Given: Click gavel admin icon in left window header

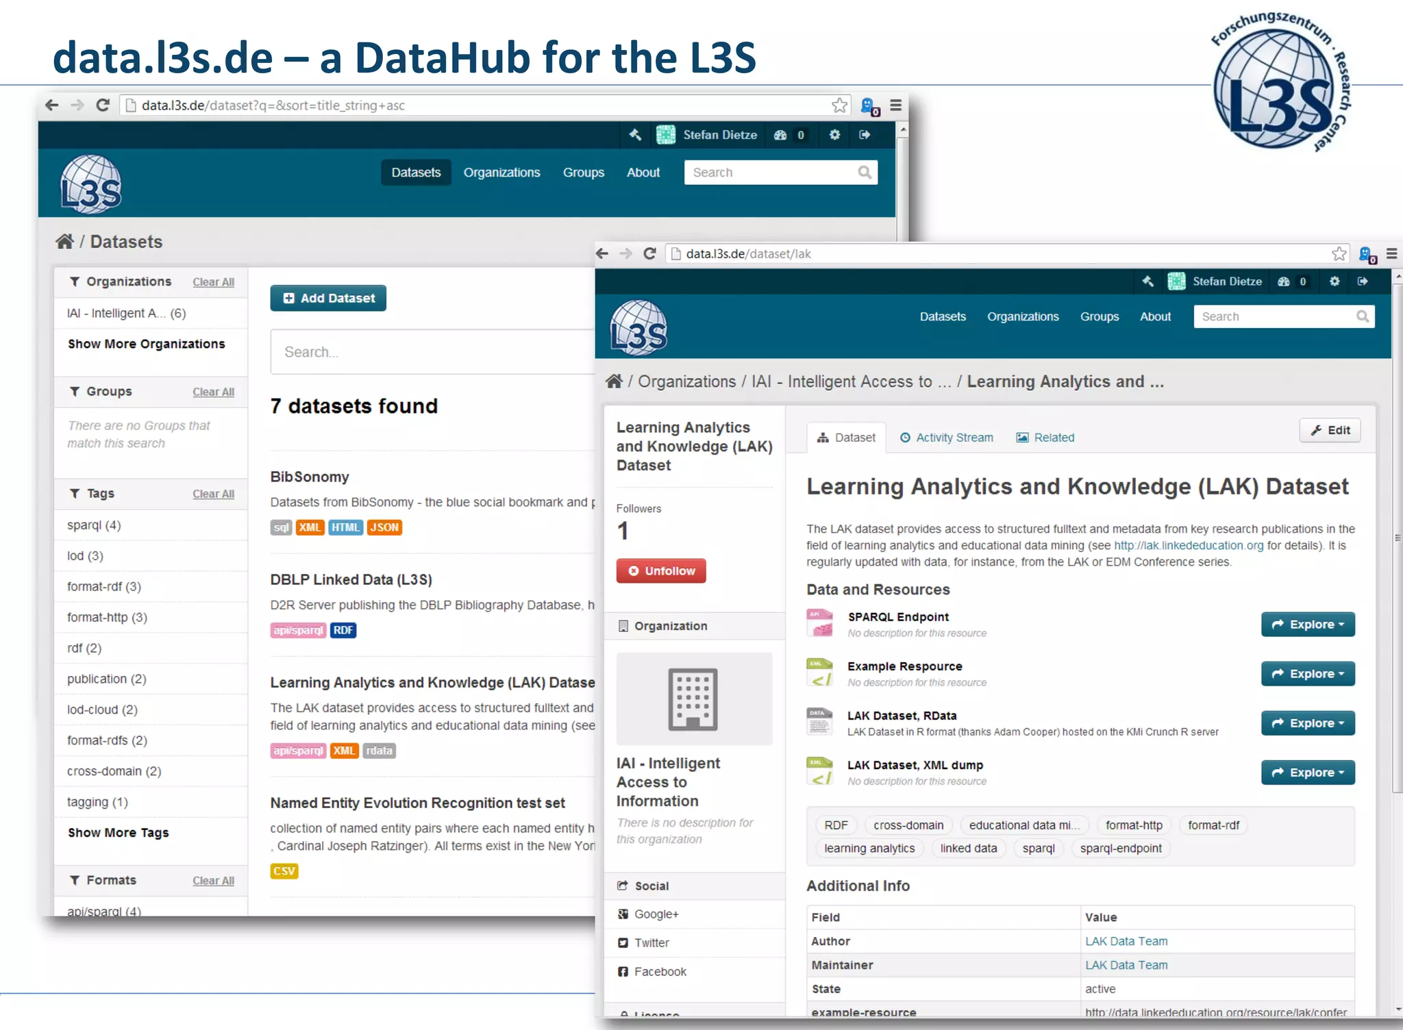Looking at the screenshot, I should (x=635, y=135).
